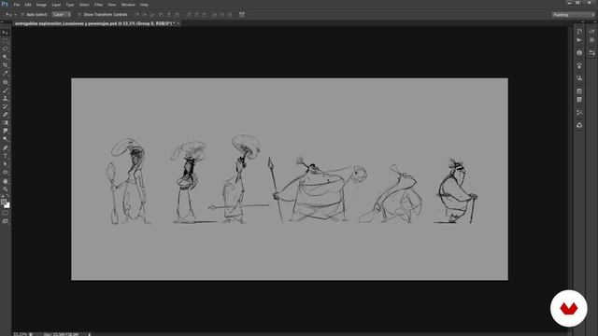Open the History panel icon

tap(579, 31)
